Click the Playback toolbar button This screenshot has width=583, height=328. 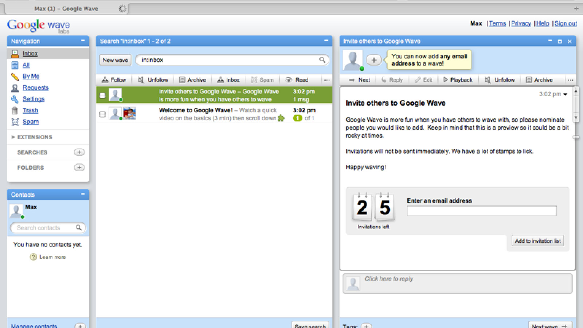point(458,80)
